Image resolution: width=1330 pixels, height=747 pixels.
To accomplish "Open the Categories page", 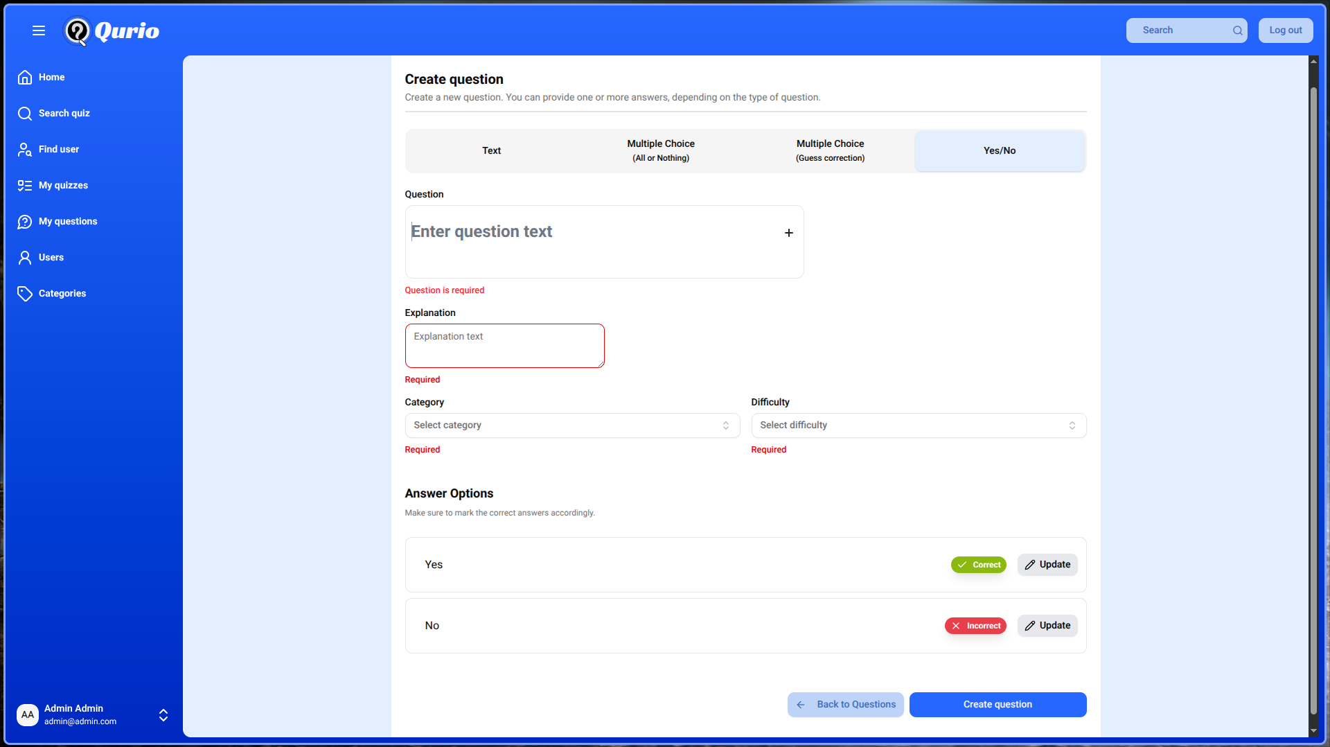I will (62, 293).
